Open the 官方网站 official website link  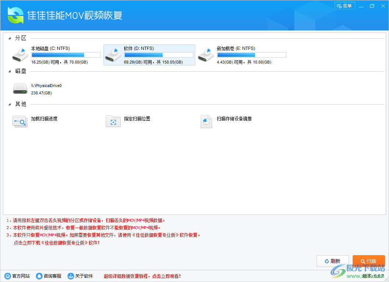17,276
